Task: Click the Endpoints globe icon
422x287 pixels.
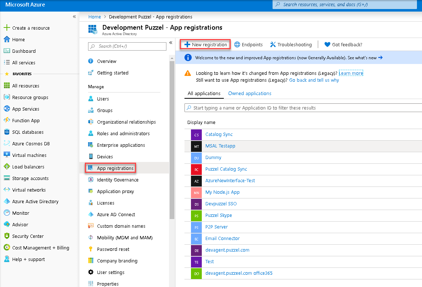Action: (237, 44)
